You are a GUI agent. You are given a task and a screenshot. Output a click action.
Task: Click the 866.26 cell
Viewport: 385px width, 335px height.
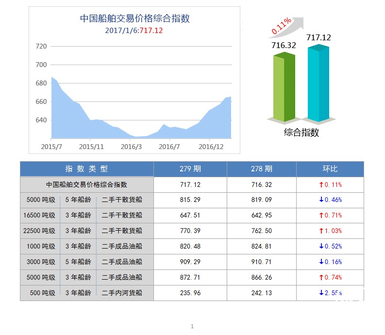(x=262, y=278)
